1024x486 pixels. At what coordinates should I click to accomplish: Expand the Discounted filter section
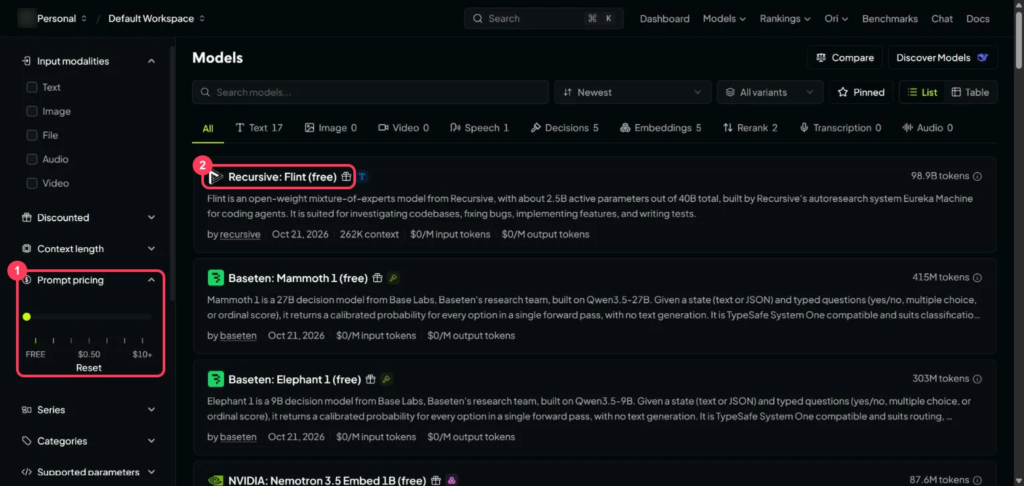coord(89,217)
